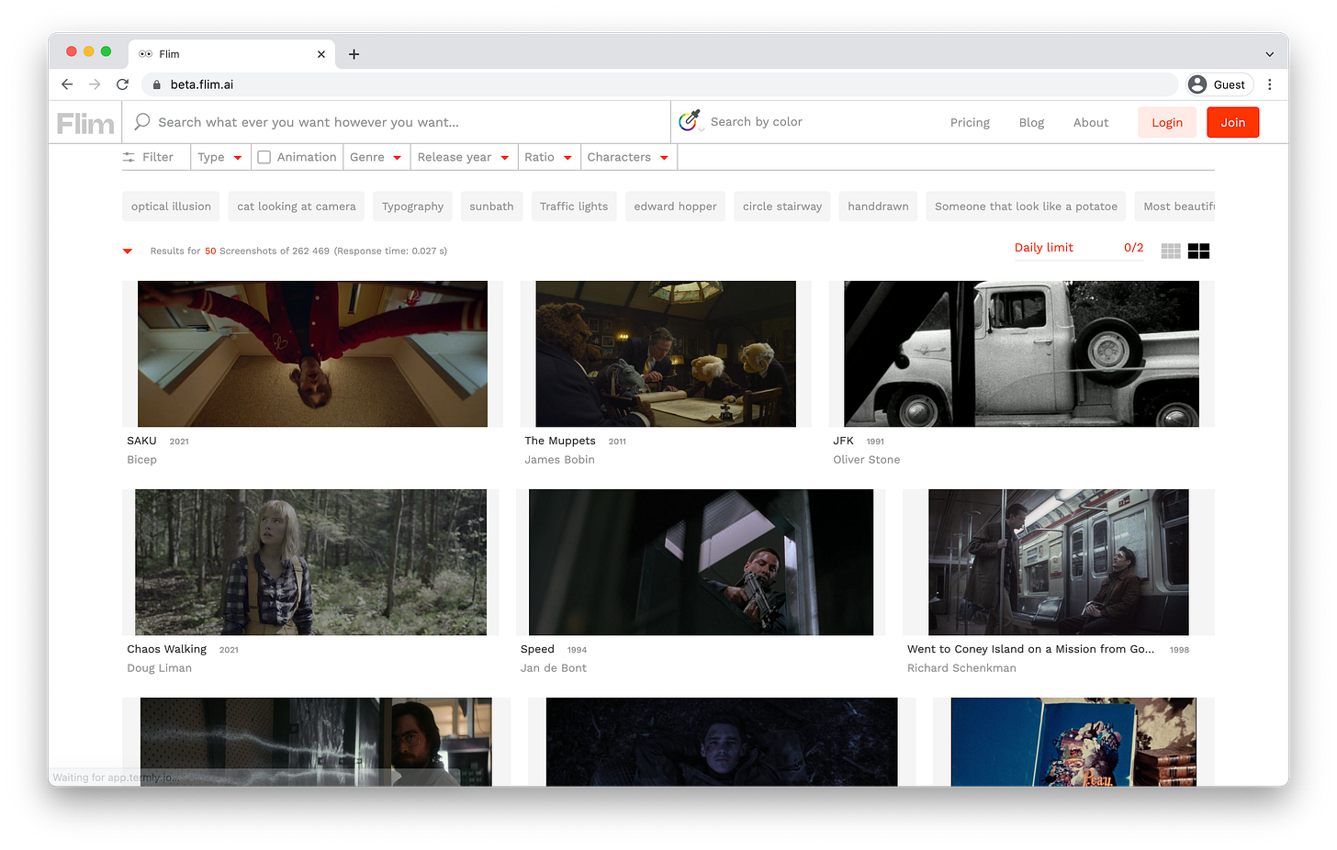
Task: Go back in browser history
Action: pyautogui.click(x=67, y=84)
